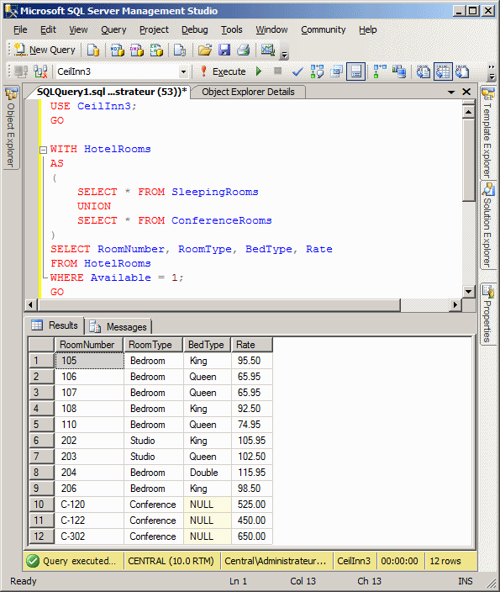500x592 pixels.
Task: Open the File menu
Action: point(20,29)
